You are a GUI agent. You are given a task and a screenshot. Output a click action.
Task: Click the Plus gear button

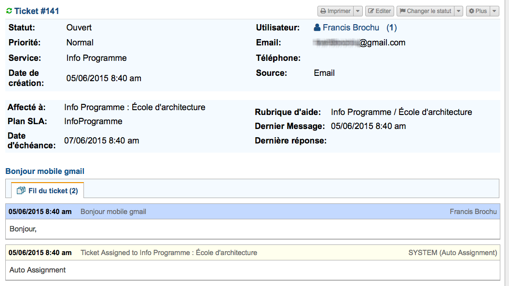pyautogui.click(x=478, y=11)
